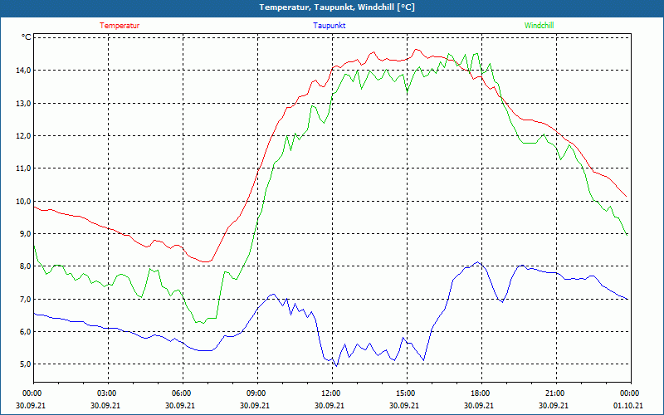Select the 5,0 y-axis value
Screen dimensions: 664x415
point(25,364)
